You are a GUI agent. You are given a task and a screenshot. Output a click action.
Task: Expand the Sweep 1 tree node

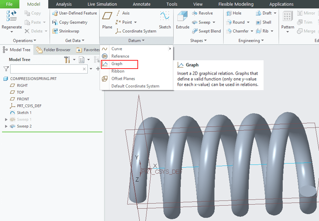coord(6,119)
